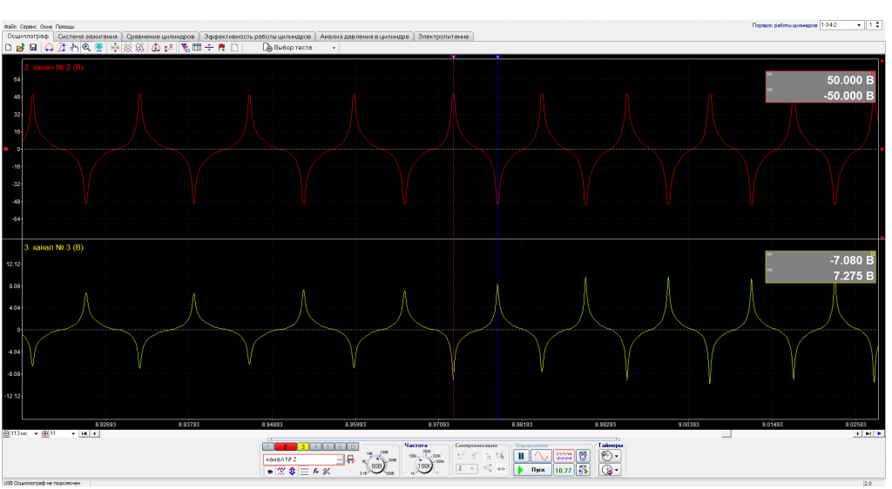Click the computer connection icon beside channel name
The image size is (892, 489).
[x=351, y=459]
